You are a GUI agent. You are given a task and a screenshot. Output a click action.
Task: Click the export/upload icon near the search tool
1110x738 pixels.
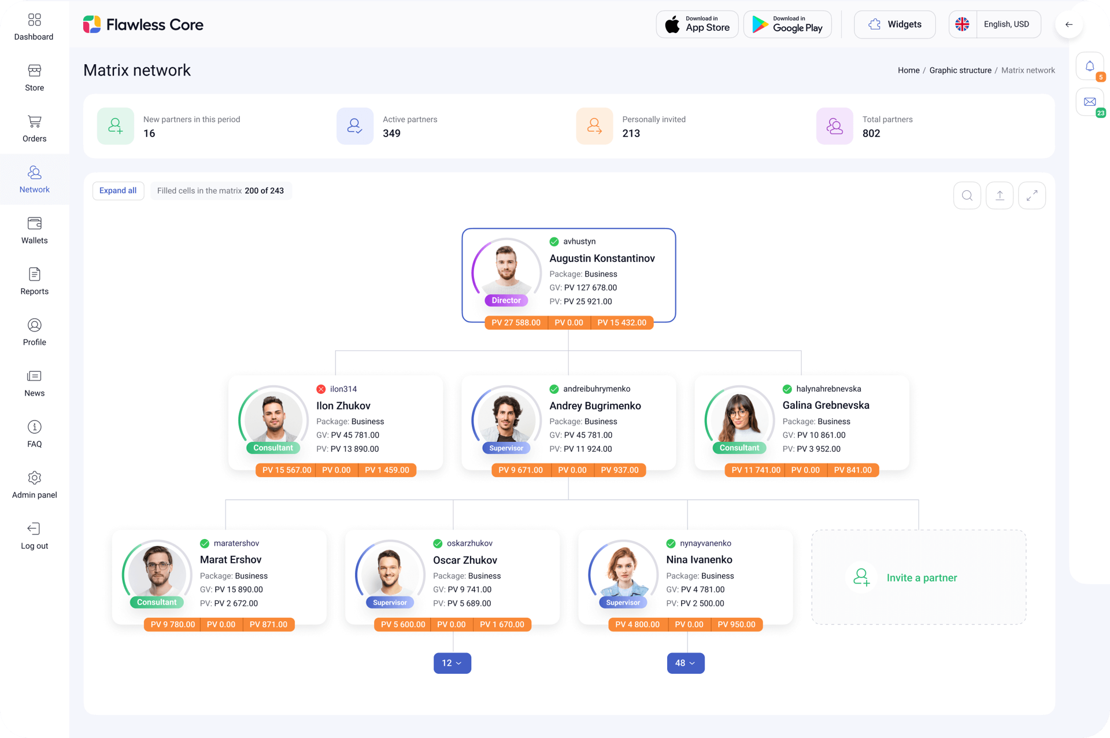pyautogui.click(x=1000, y=195)
